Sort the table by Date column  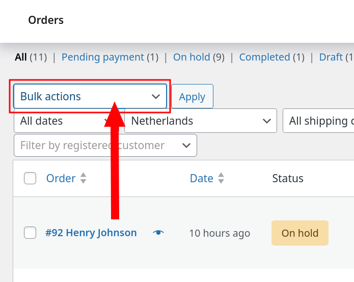click(201, 178)
